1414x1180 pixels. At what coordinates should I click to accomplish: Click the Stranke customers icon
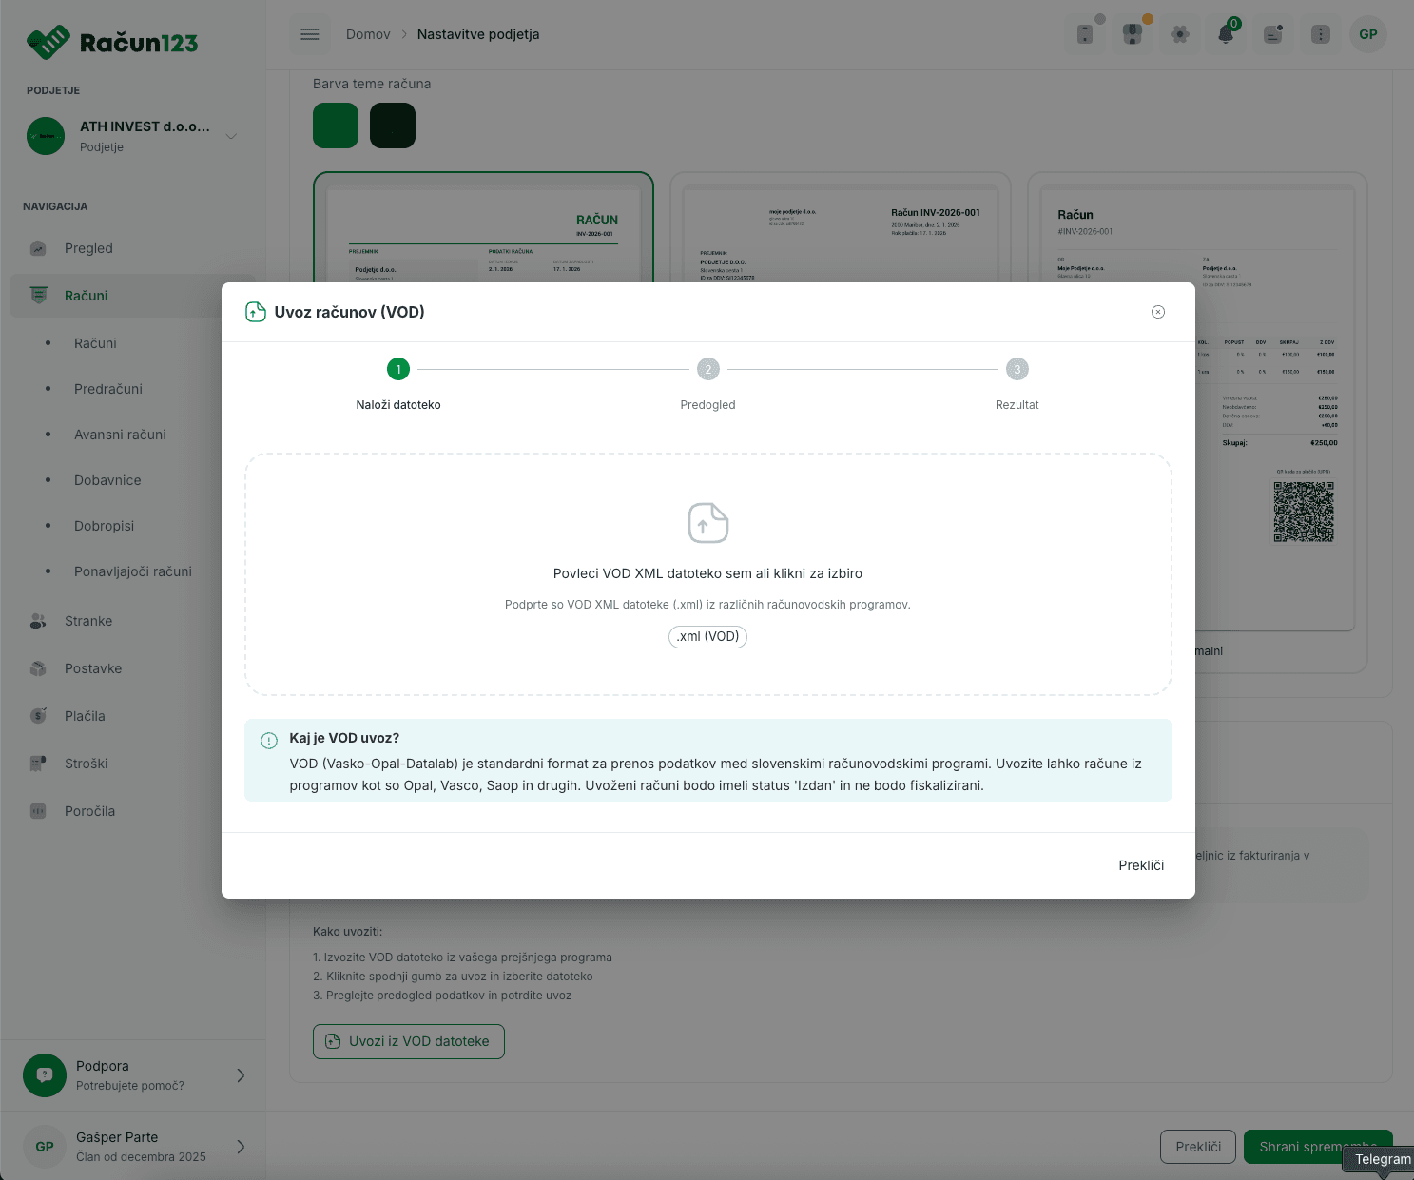tap(38, 621)
